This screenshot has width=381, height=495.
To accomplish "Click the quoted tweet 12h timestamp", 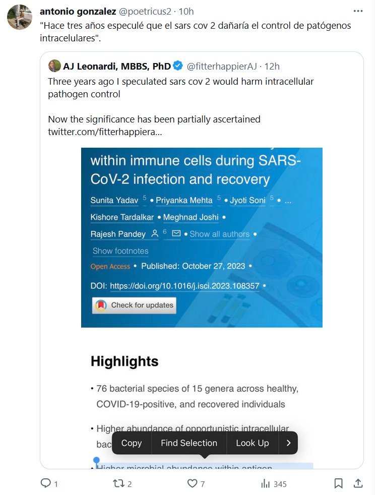I will [272, 66].
